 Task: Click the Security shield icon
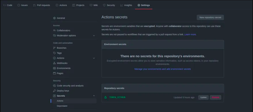point(104,5)
